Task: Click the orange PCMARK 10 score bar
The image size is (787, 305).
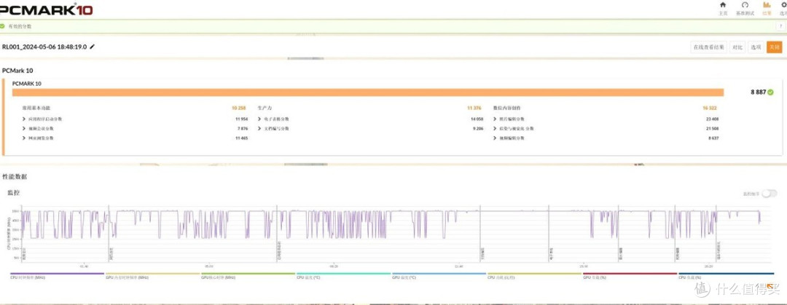Action: (368, 92)
